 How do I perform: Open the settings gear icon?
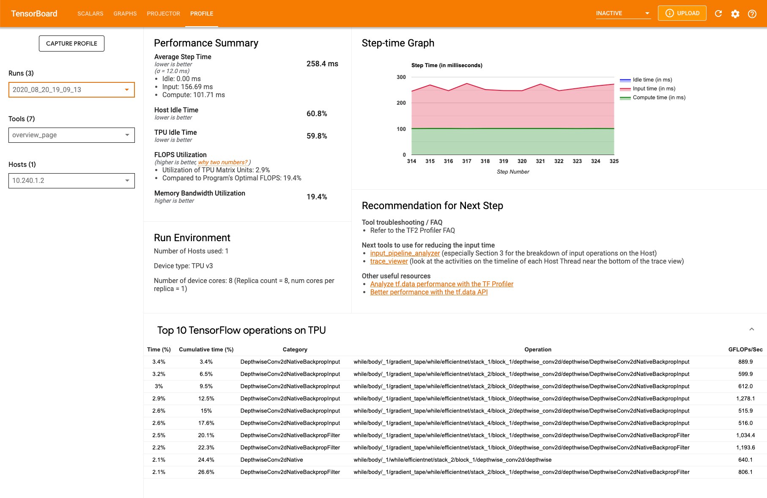pyautogui.click(x=735, y=14)
